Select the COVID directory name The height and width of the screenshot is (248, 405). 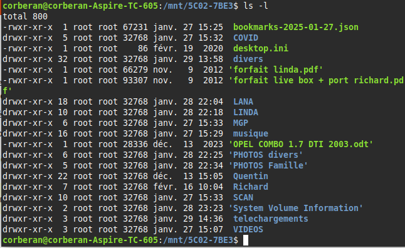click(245, 38)
